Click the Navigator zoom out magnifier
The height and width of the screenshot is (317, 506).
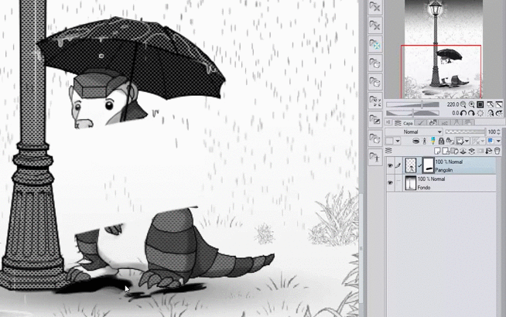463,104
